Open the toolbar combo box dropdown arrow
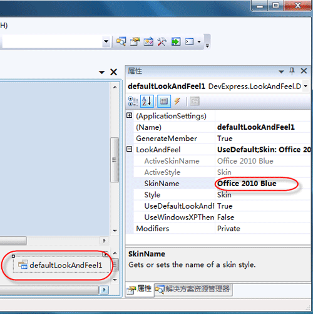313x314 pixels. pyautogui.click(x=106, y=41)
